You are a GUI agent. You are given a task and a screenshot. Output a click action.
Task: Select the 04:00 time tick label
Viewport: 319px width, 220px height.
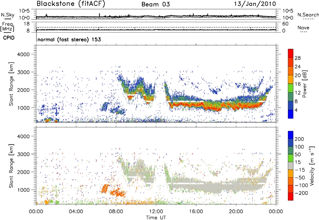tap(76, 212)
